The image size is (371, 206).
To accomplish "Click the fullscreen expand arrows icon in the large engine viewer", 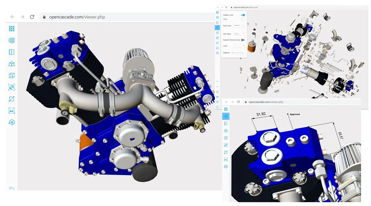I will pos(12,99).
